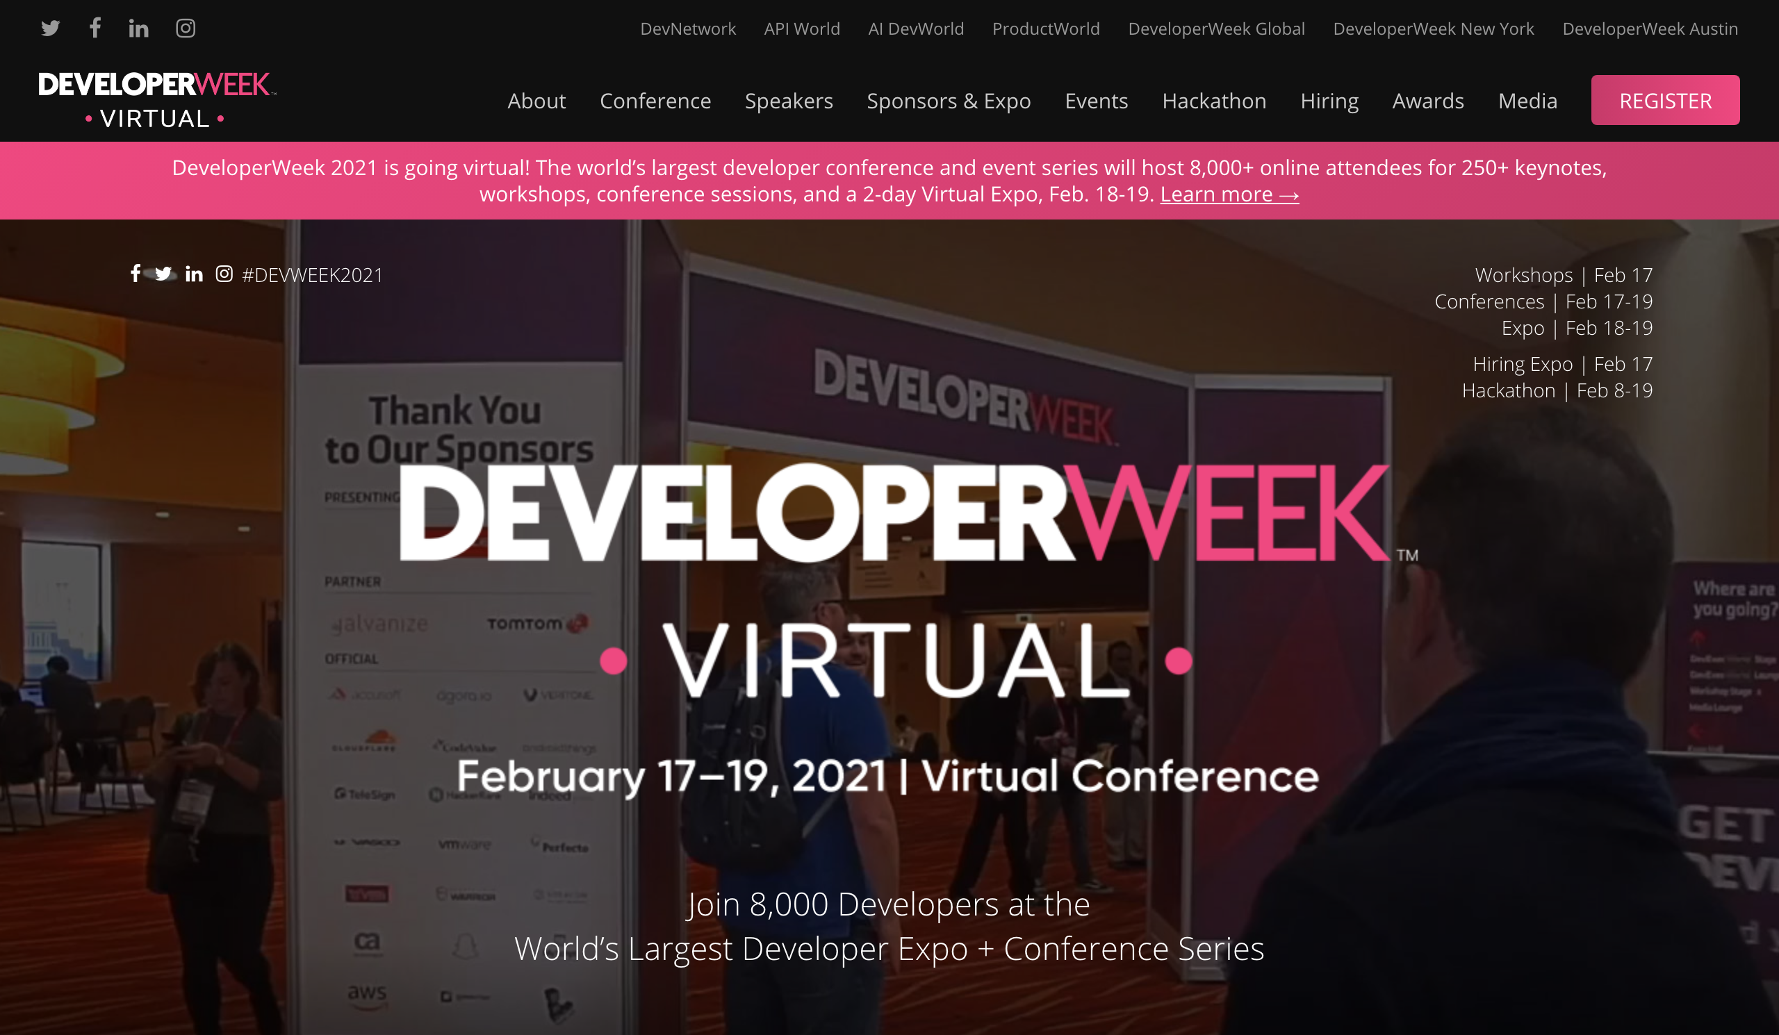Click 'Conferences | Feb 17-19' text
This screenshot has width=1779, height=1035.
pyautogui.click(x=1544, y=301)
